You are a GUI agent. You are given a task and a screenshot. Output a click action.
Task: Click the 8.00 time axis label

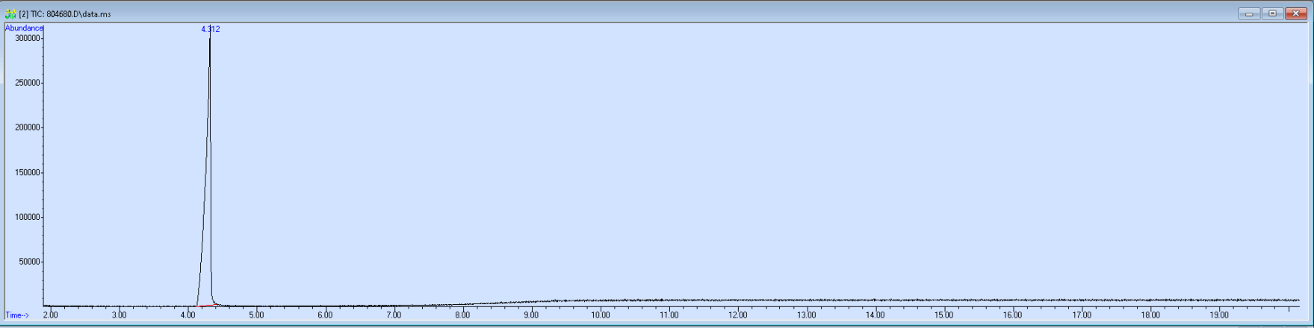click(x=462, y=315)
